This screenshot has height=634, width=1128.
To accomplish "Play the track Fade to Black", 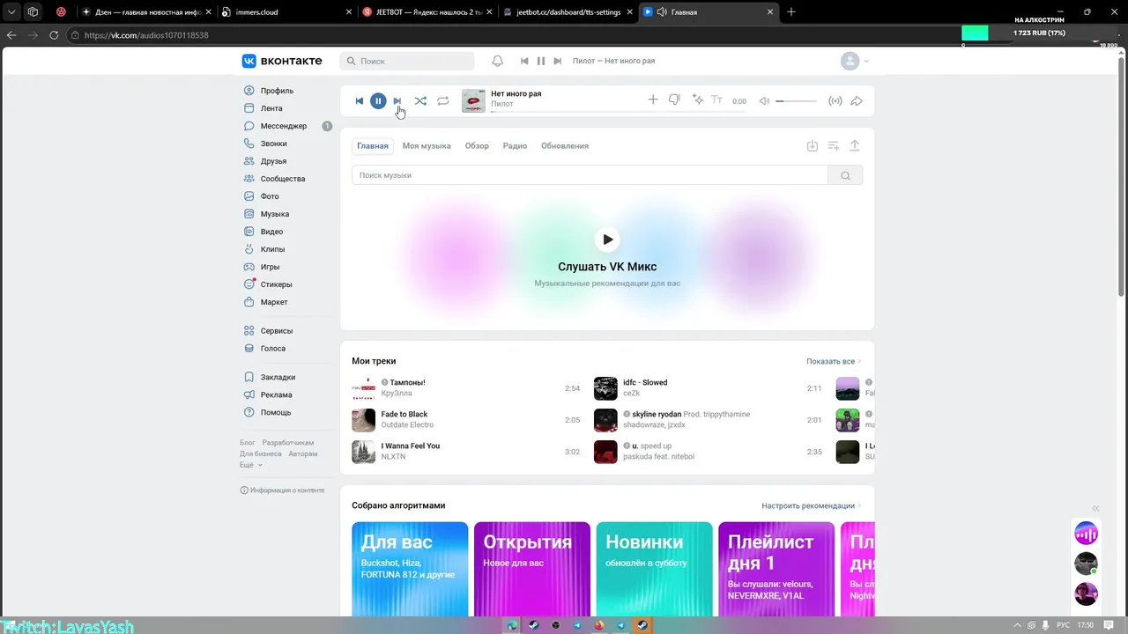I will coord(363,420).
